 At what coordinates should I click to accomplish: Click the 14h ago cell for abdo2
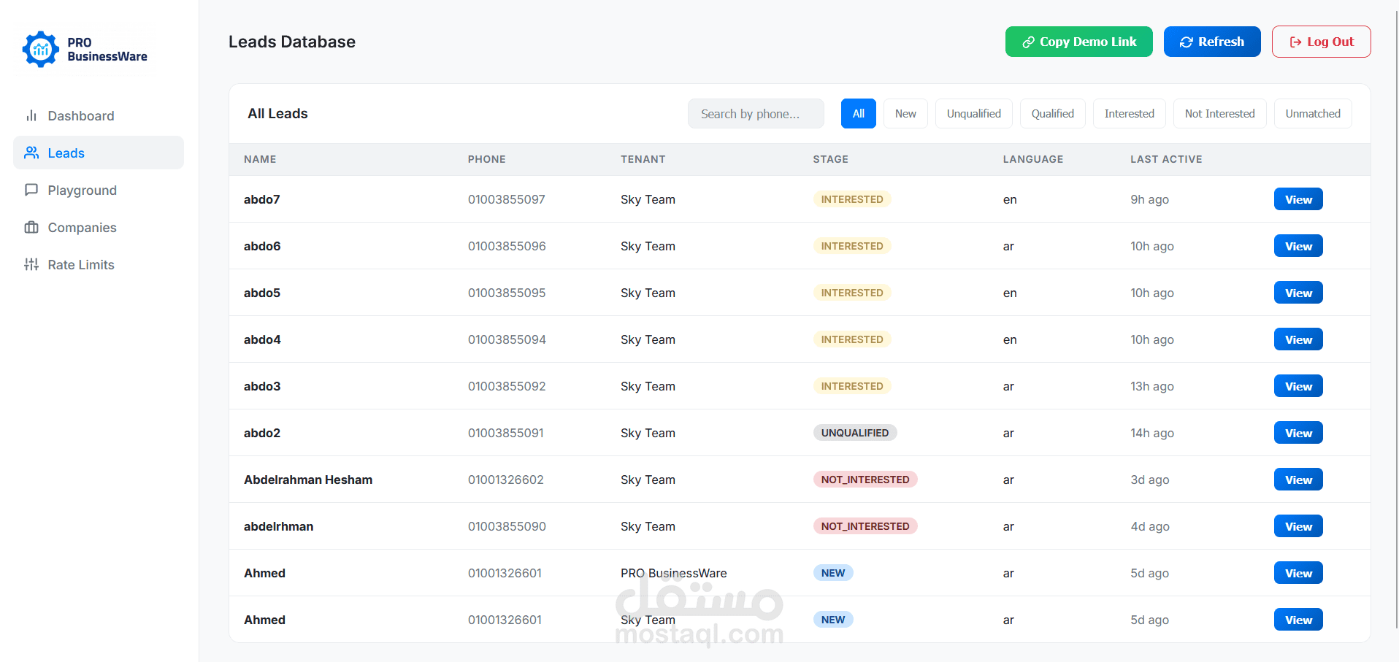point(1152,433)
